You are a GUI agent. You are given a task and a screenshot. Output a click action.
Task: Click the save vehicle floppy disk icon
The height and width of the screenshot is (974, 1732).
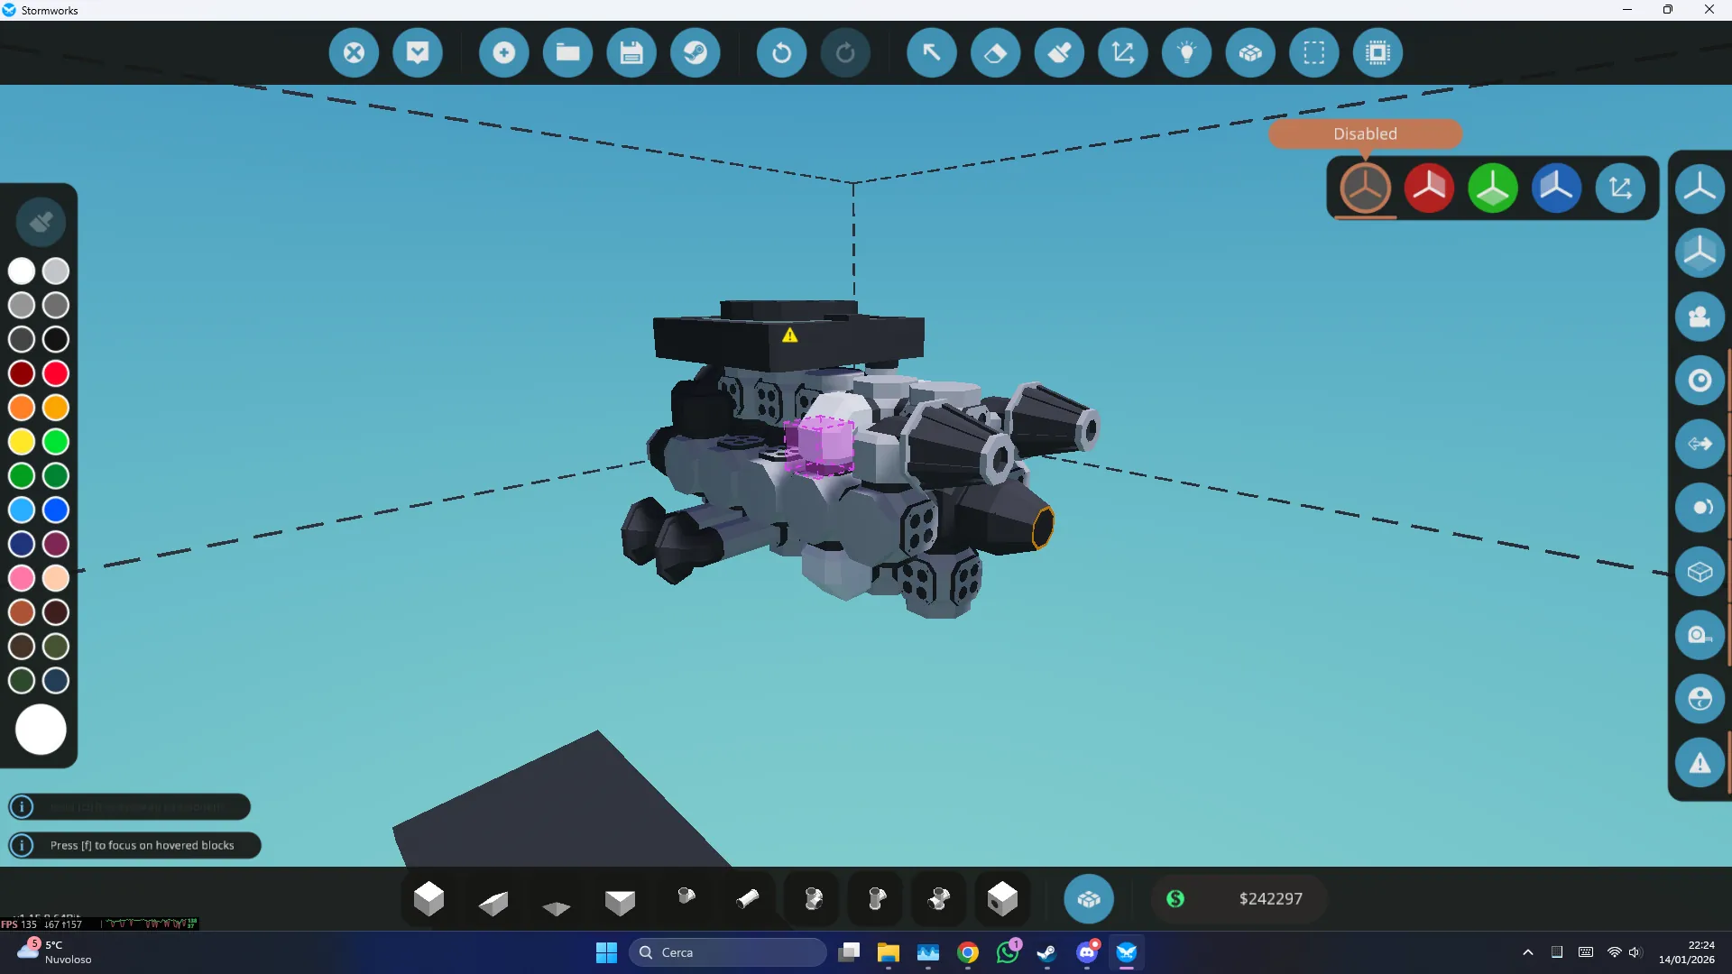point(631,52)
